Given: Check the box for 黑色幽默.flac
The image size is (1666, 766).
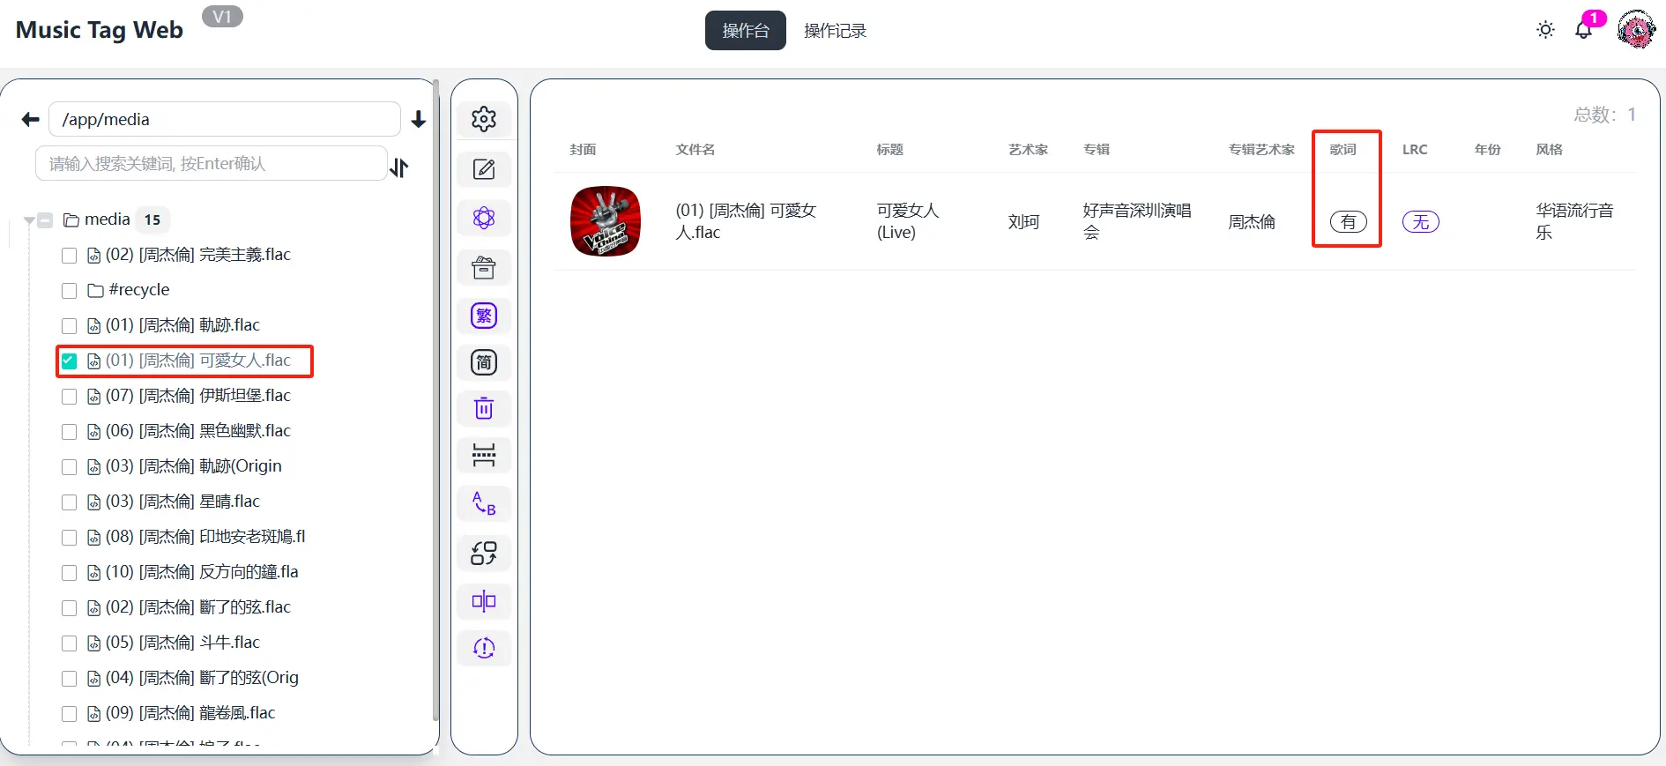Looking at the screenshot, I should pyautogui.click(x=69, y=432).
